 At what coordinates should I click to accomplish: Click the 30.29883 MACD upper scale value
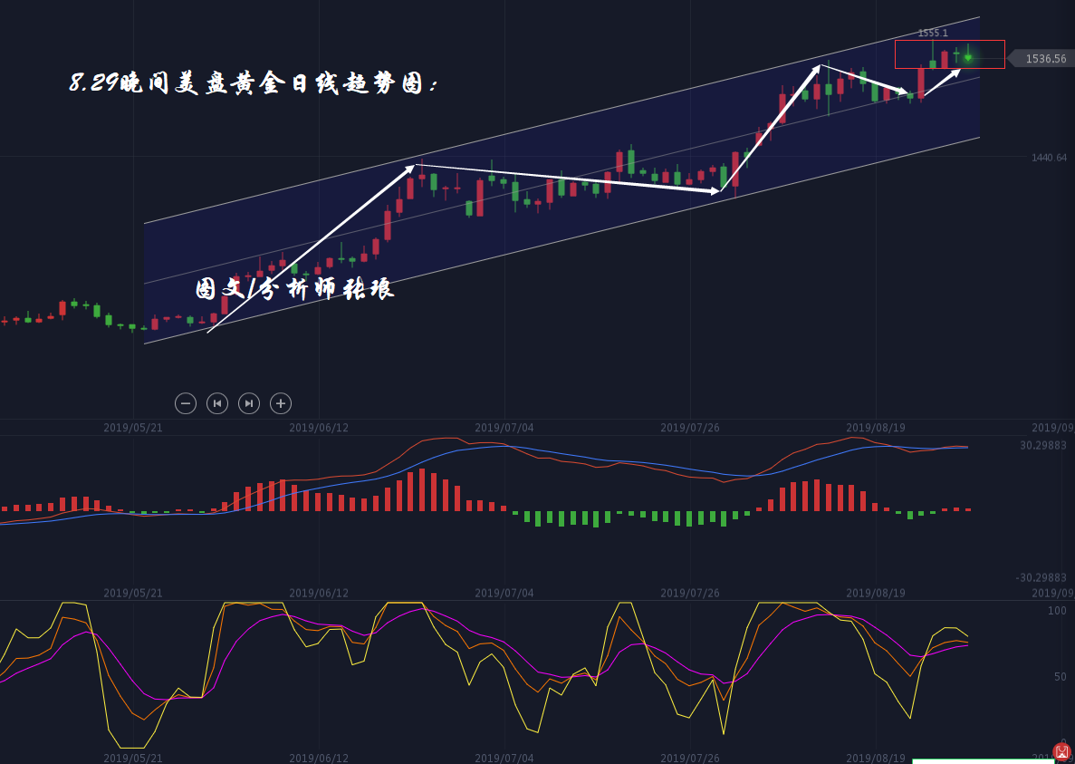[x=1042, y=445]
